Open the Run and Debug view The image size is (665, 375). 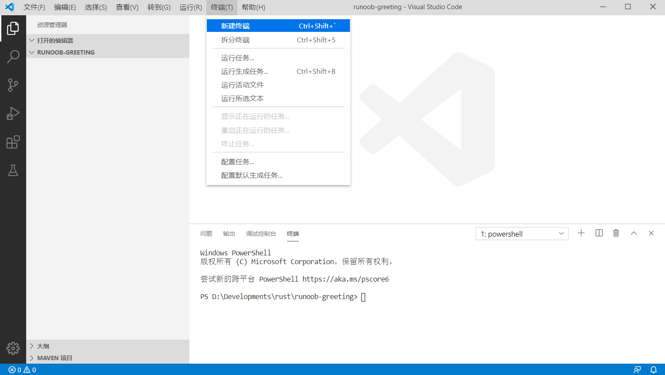click(13, 114)
